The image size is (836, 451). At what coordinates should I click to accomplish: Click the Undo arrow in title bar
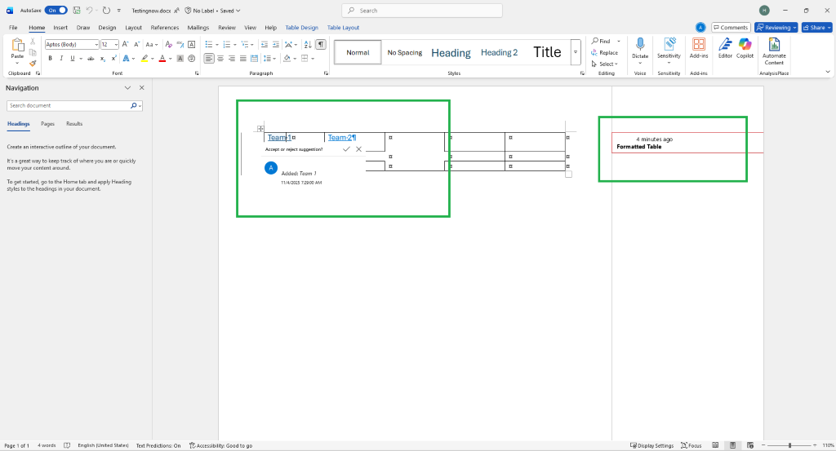(x=90, y=10)
